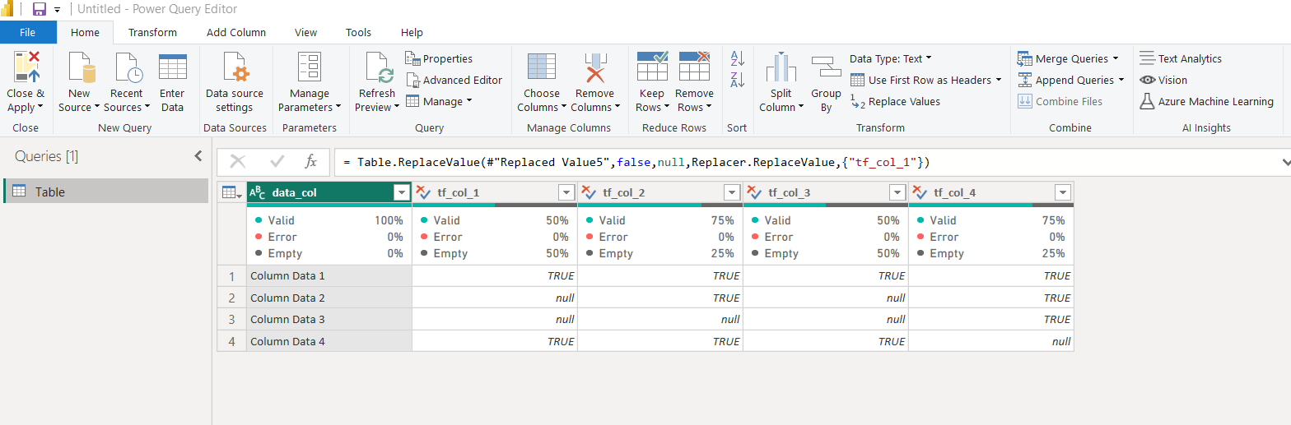Open the Manage query dropdown
The width and height of the screenshot is (1291, 425).
click(439, 101)
